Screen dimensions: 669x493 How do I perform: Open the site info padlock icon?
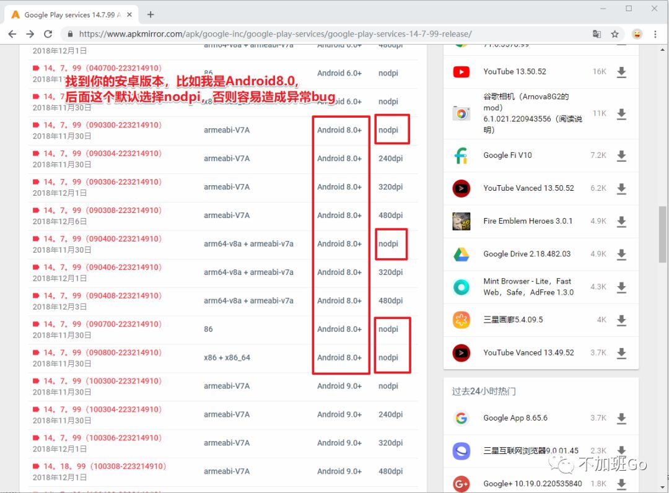click(71, 34)
